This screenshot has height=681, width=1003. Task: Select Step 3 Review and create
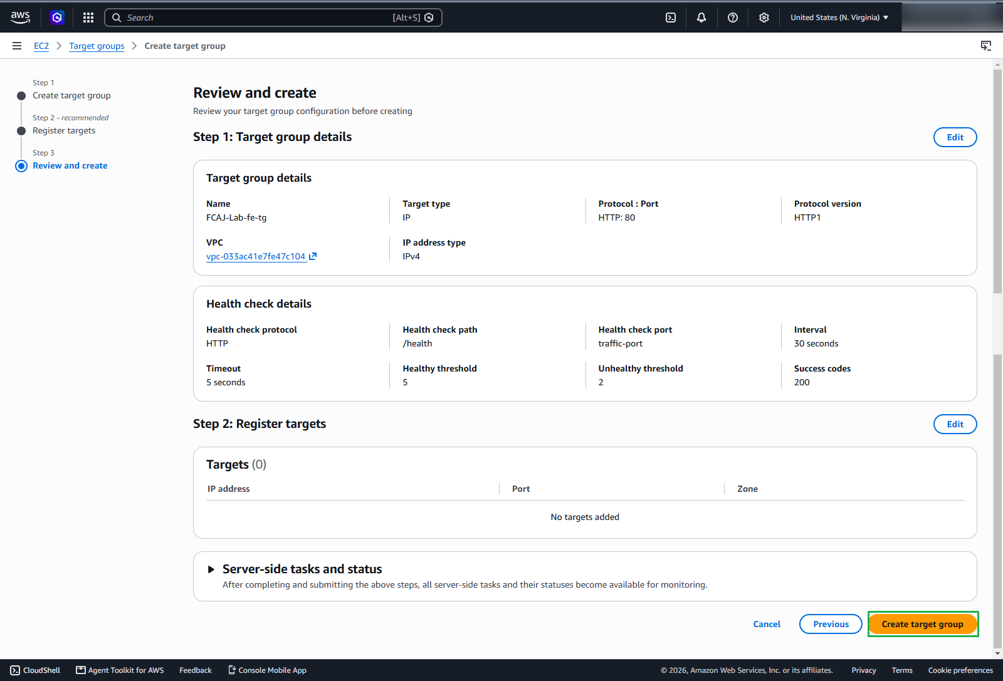[70, 166]
